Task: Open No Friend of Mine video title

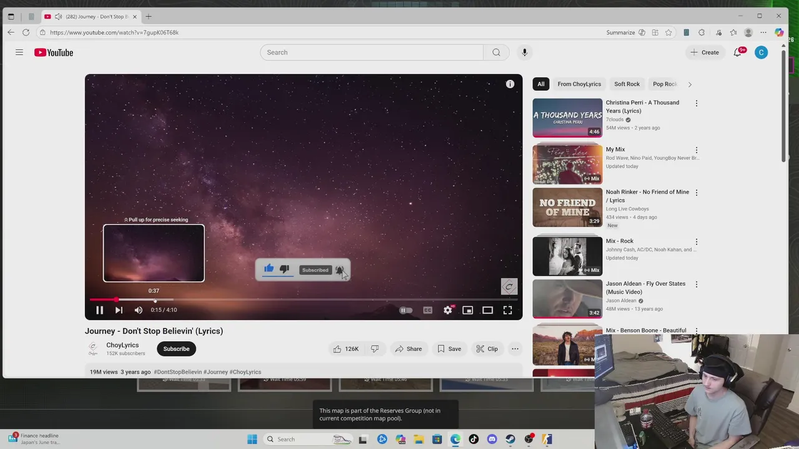Action: click(647, 196)
